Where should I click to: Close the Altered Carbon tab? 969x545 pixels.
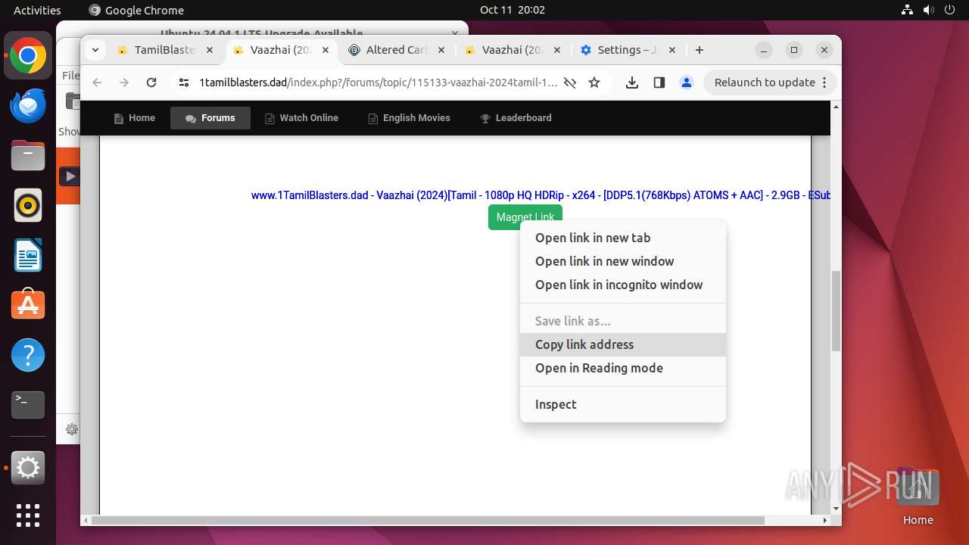coord(441,50)
